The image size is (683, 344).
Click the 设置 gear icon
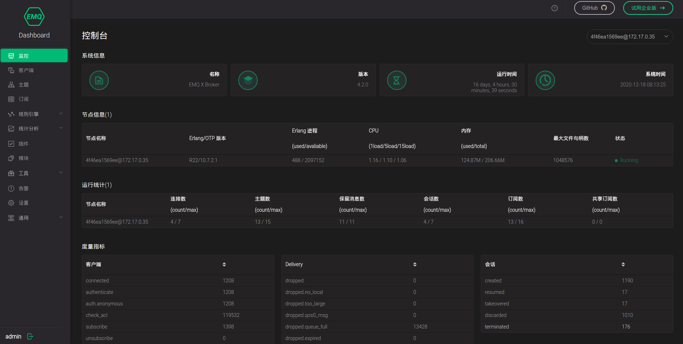coord(11,203)
